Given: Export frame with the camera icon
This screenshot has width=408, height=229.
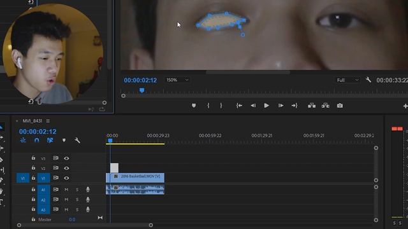Looking at the screenshot, I should coord(340,106).
